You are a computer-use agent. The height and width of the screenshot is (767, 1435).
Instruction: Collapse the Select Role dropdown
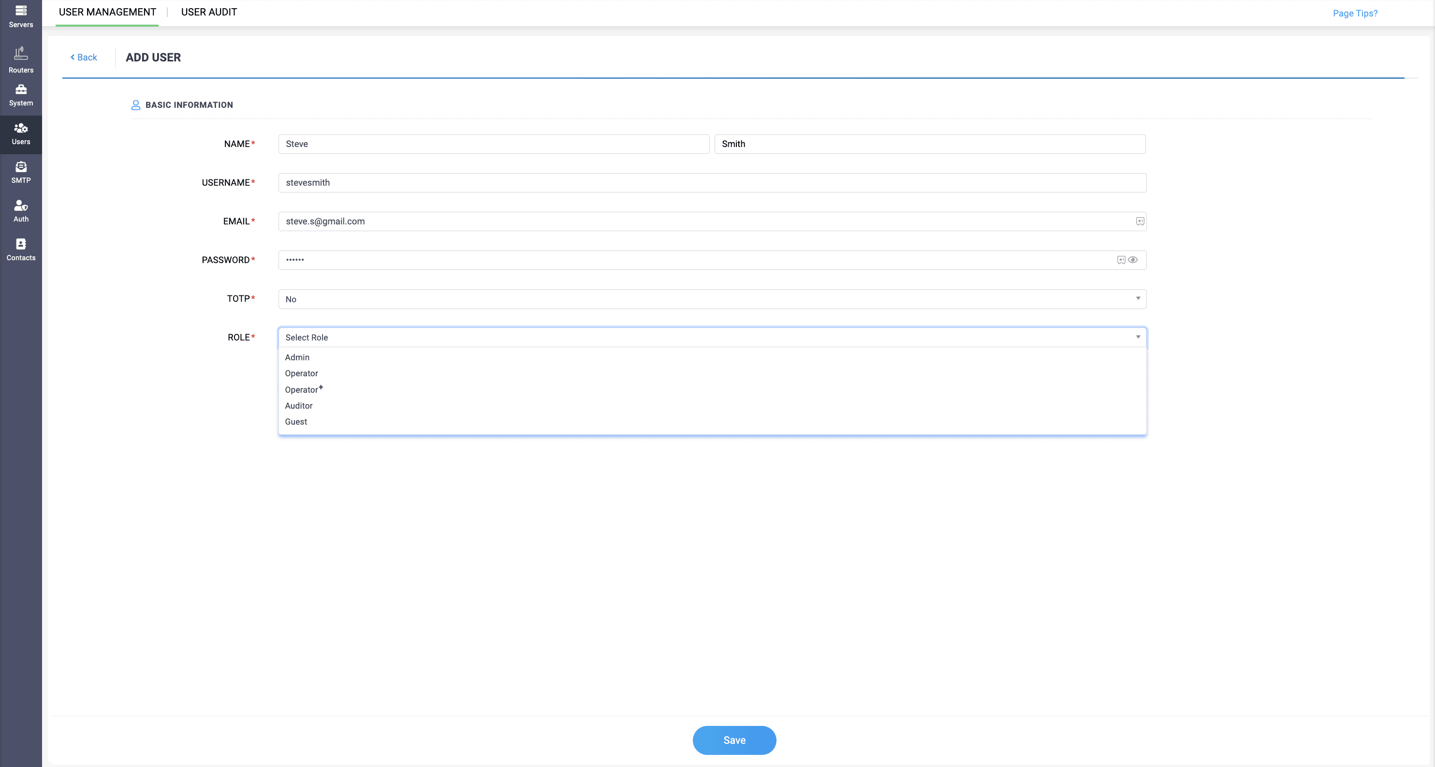click(x=712, y=337)
